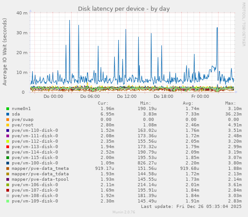This screenshot has height=217, width=248.
Task: Click the Min: column header
Action: click(x=146, y=103)
